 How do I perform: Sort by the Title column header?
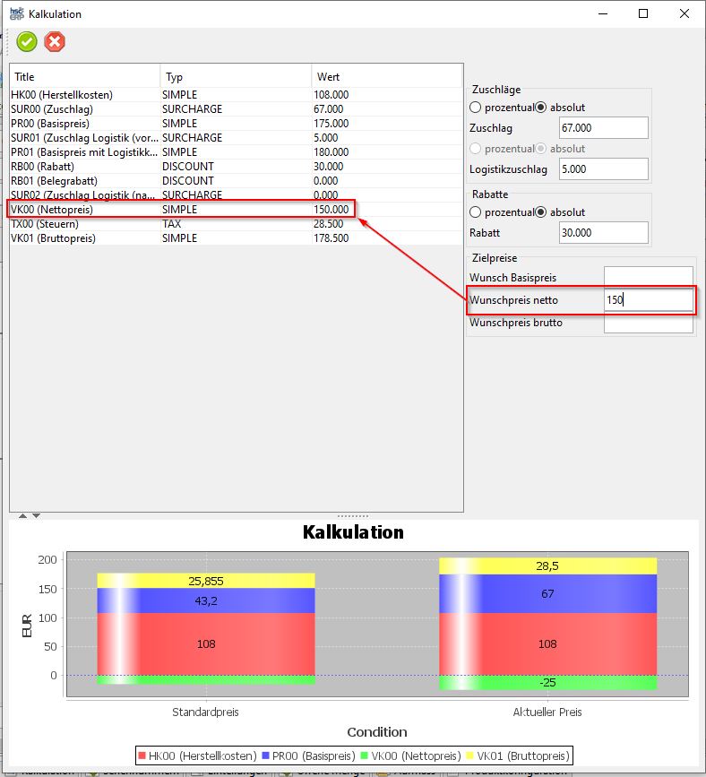pos(84,77)
